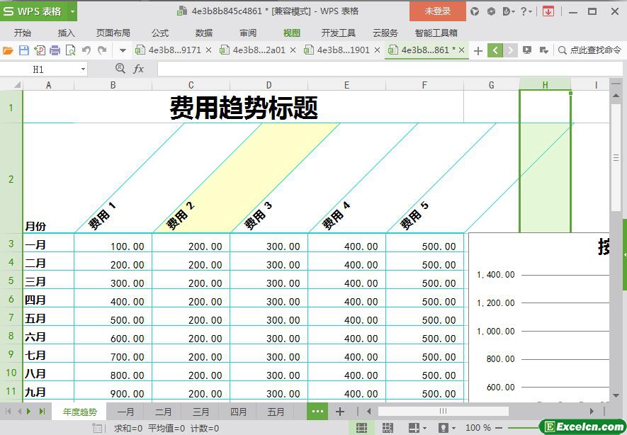
Task: Click the save icon in quick toolbar
Action: point(23,50)
